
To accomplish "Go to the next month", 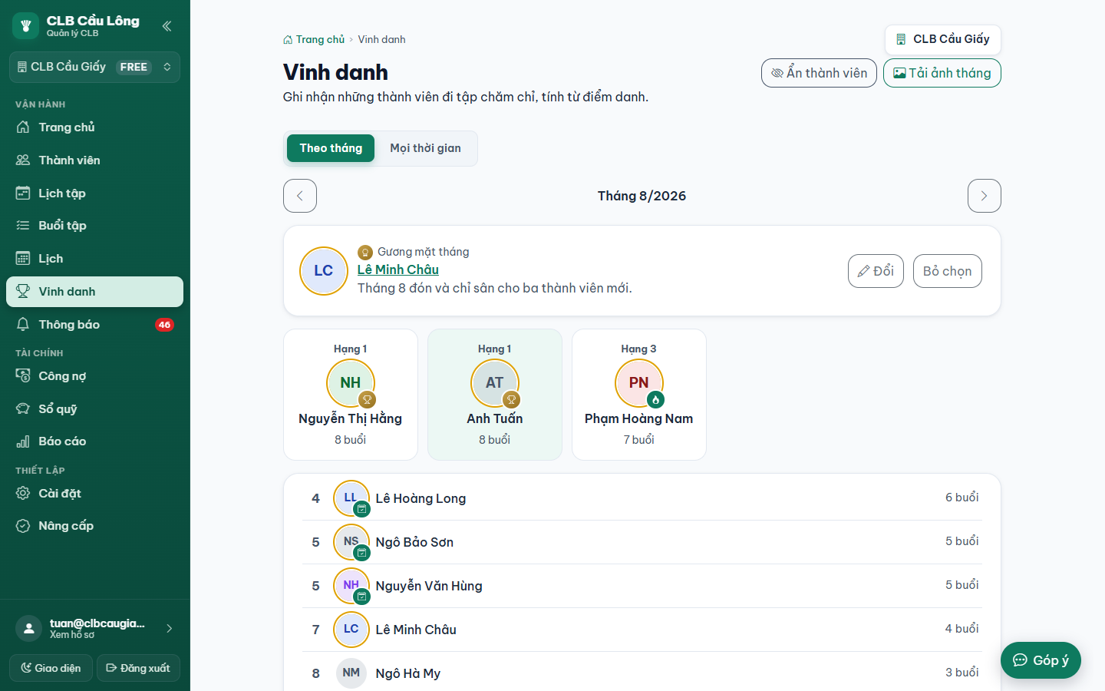I will pyautogui.click(x=985, y=196).
